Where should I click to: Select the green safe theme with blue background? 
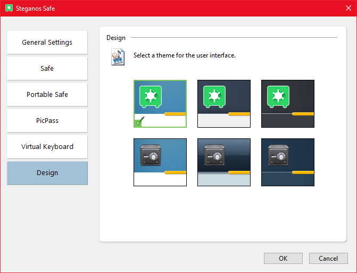[160, 104]
